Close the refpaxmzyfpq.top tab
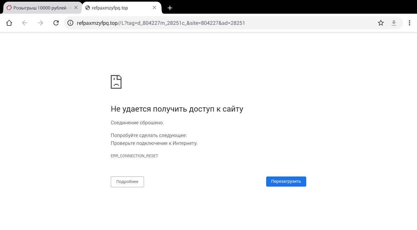This screenshot has height=230, width=417. [154, 8]
